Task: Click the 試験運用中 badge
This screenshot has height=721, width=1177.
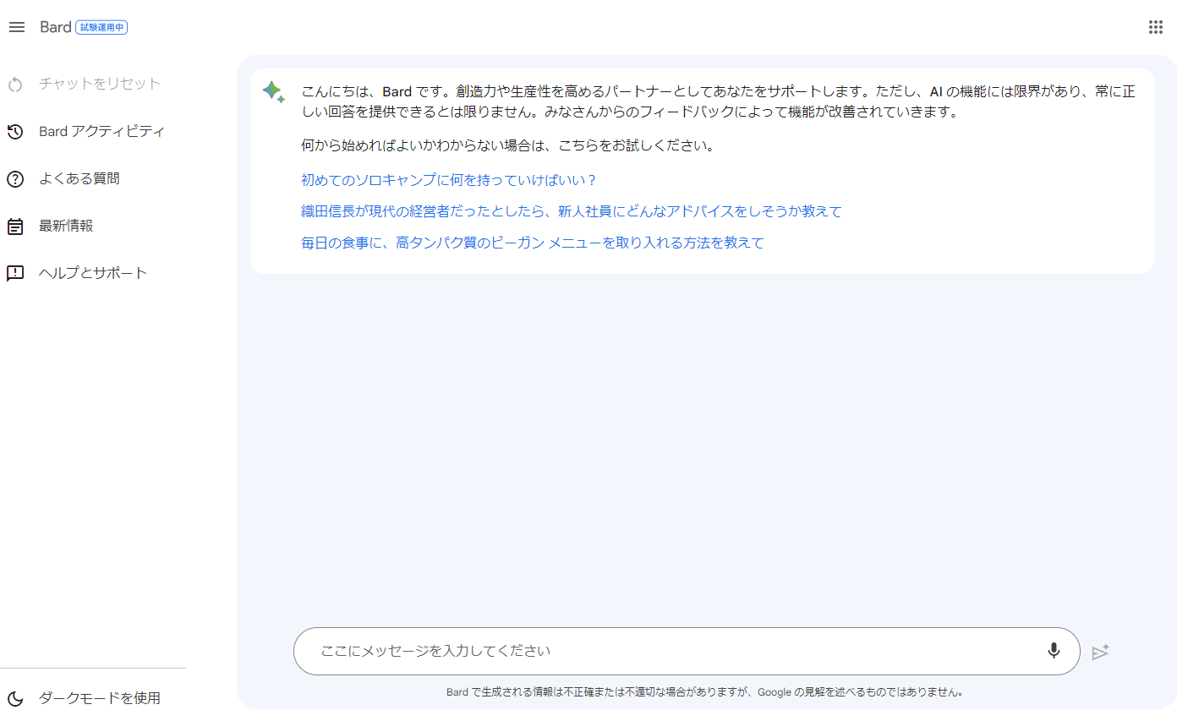Action: pos(101,27)
